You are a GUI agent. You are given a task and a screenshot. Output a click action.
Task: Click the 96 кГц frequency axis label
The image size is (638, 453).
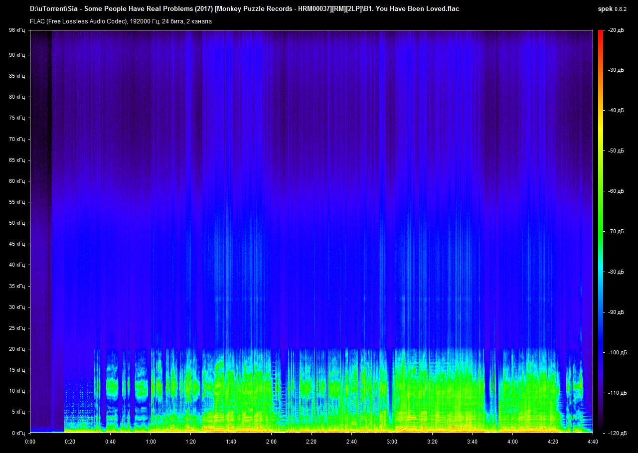(17, 30)
